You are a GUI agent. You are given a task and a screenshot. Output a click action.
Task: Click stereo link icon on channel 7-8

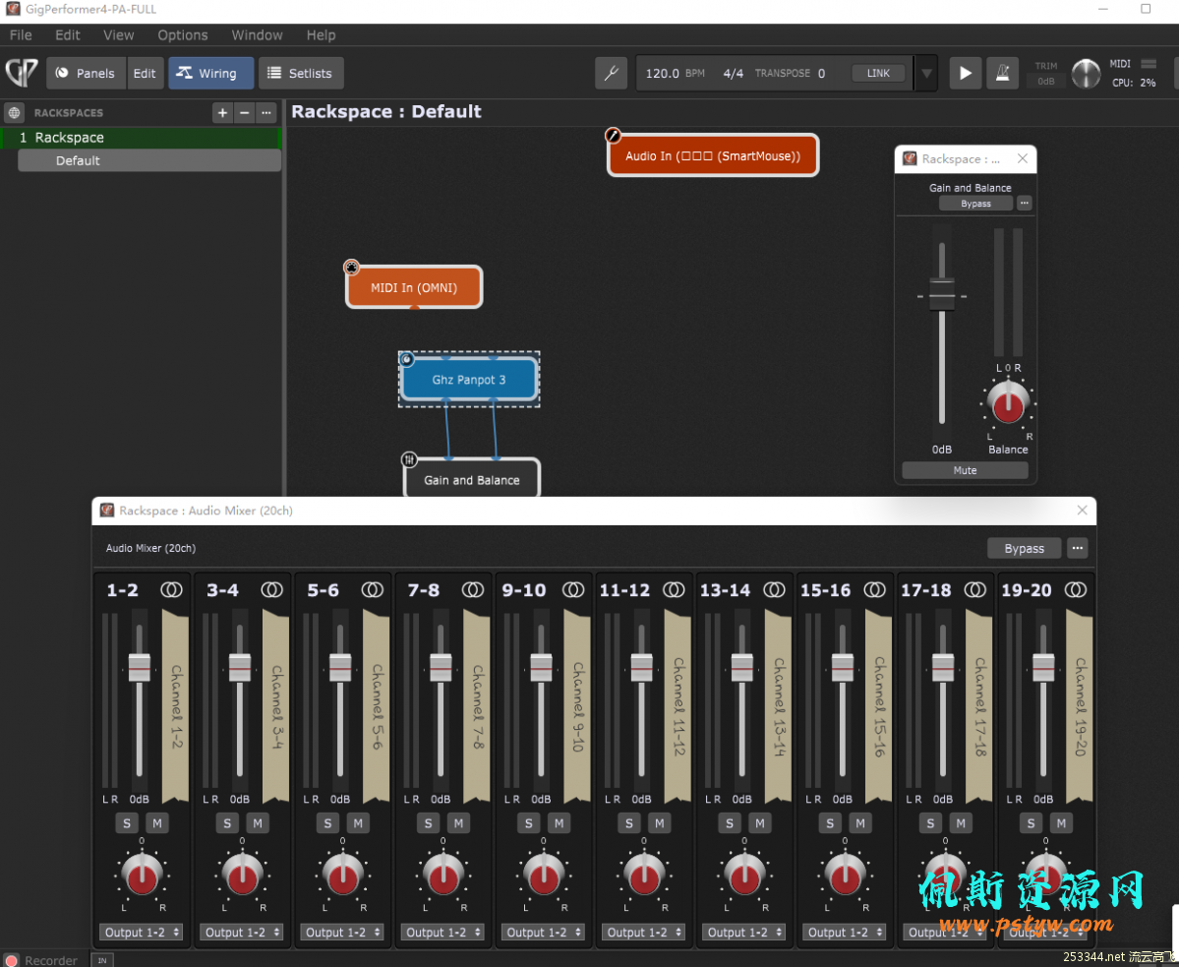point(473,590)
